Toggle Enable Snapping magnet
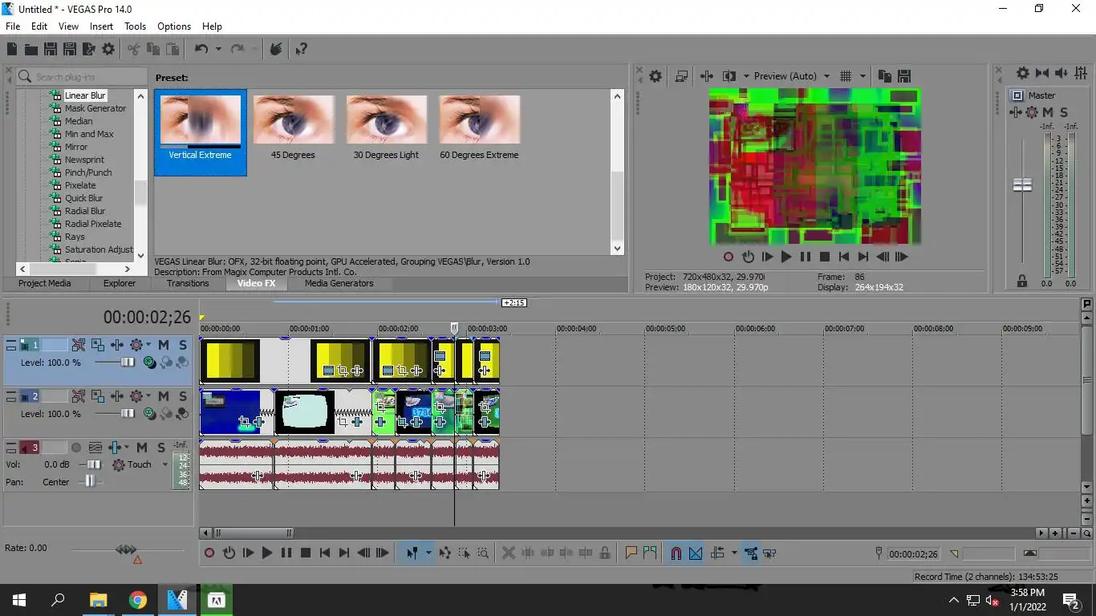The height and width of the screenshot is (616, 1096). pos(676,553)
